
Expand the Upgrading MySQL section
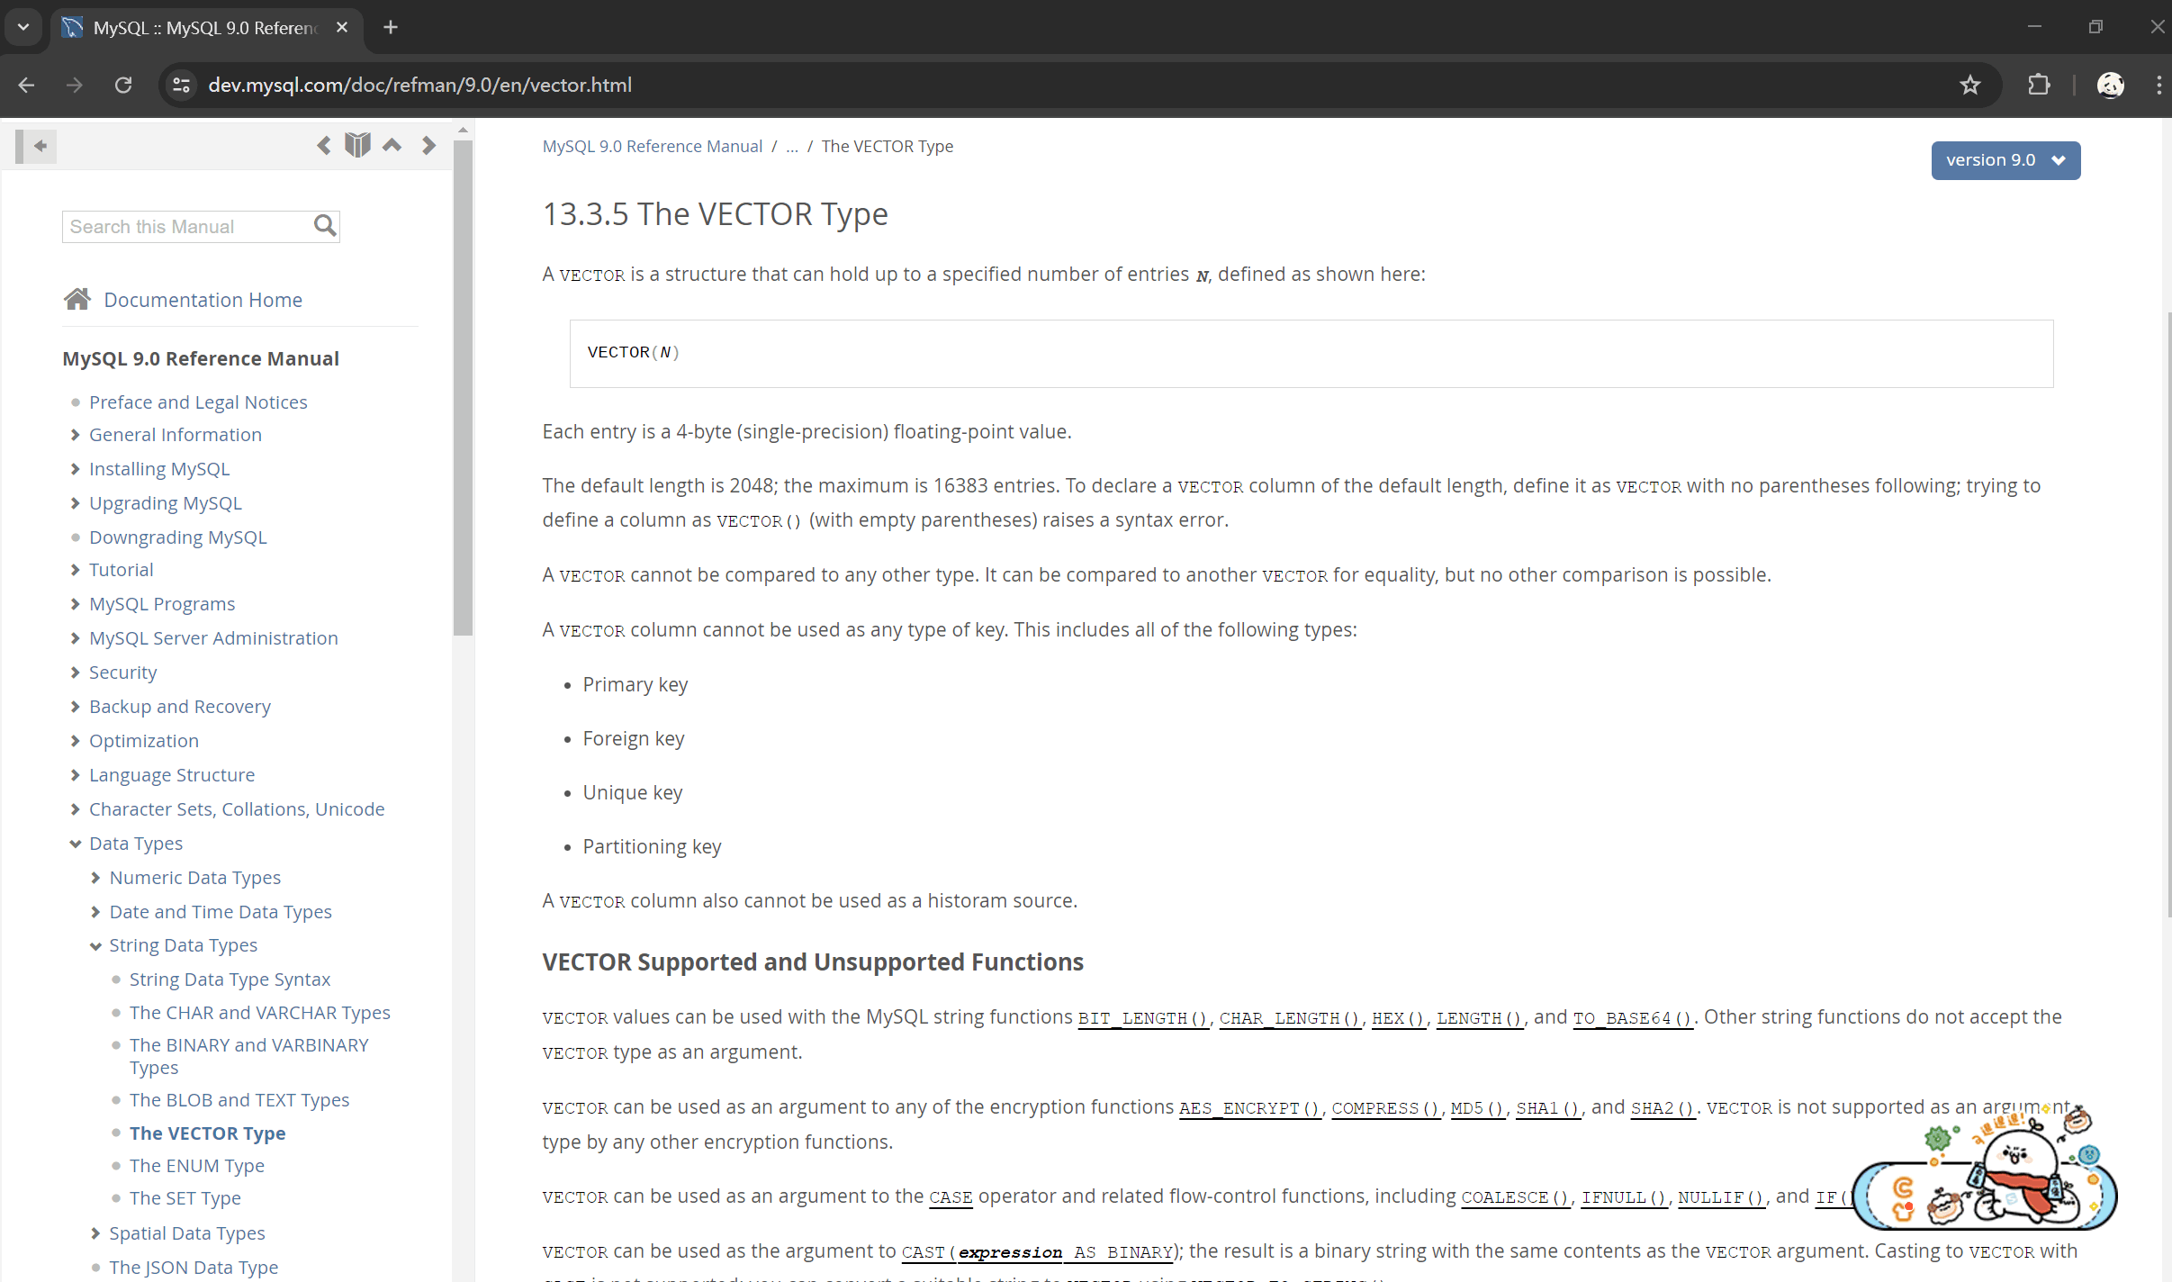[76, 503]
